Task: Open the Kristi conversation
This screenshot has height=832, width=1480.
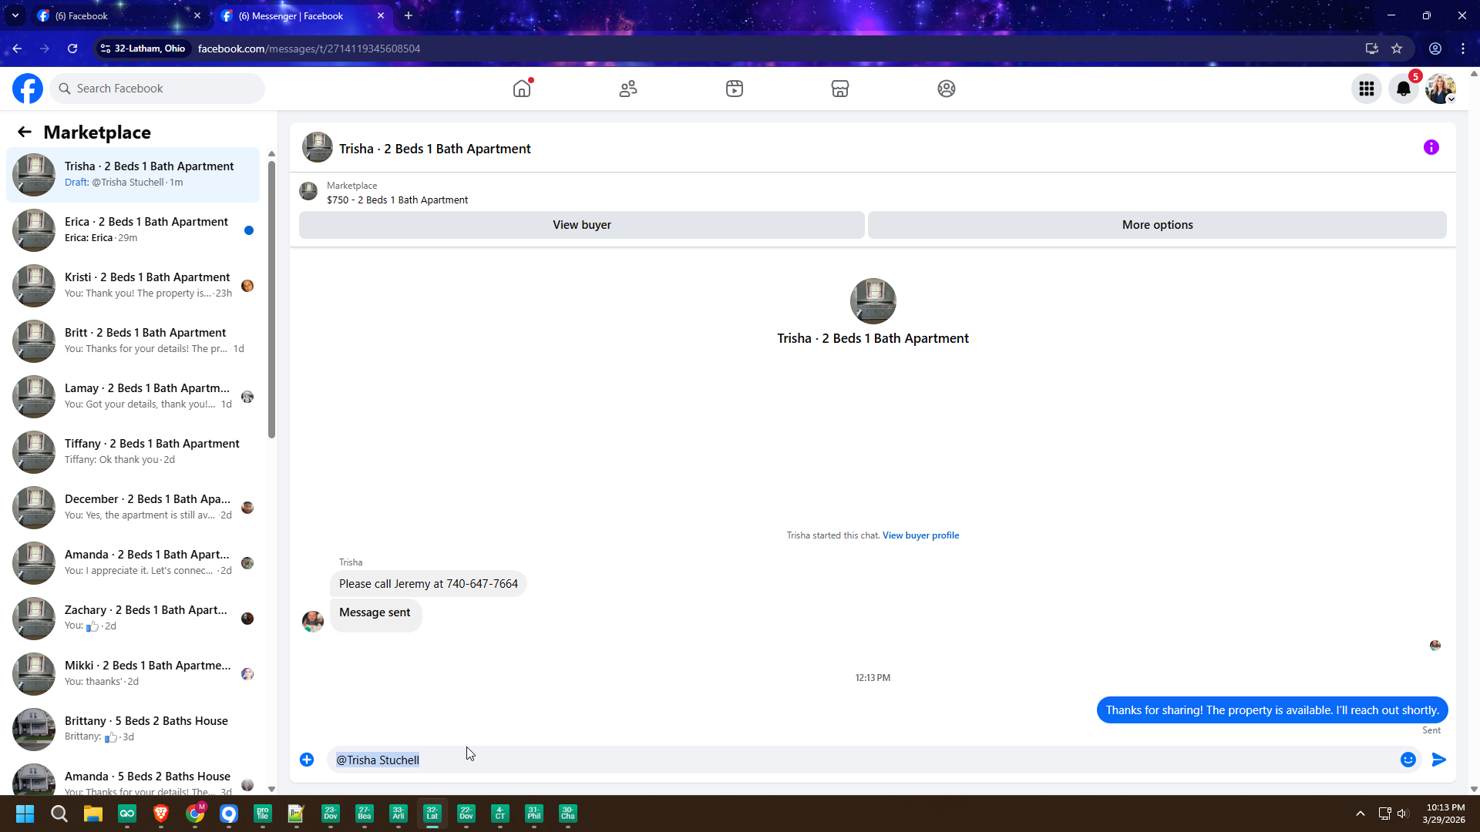Action: click(x=133, y=285)
